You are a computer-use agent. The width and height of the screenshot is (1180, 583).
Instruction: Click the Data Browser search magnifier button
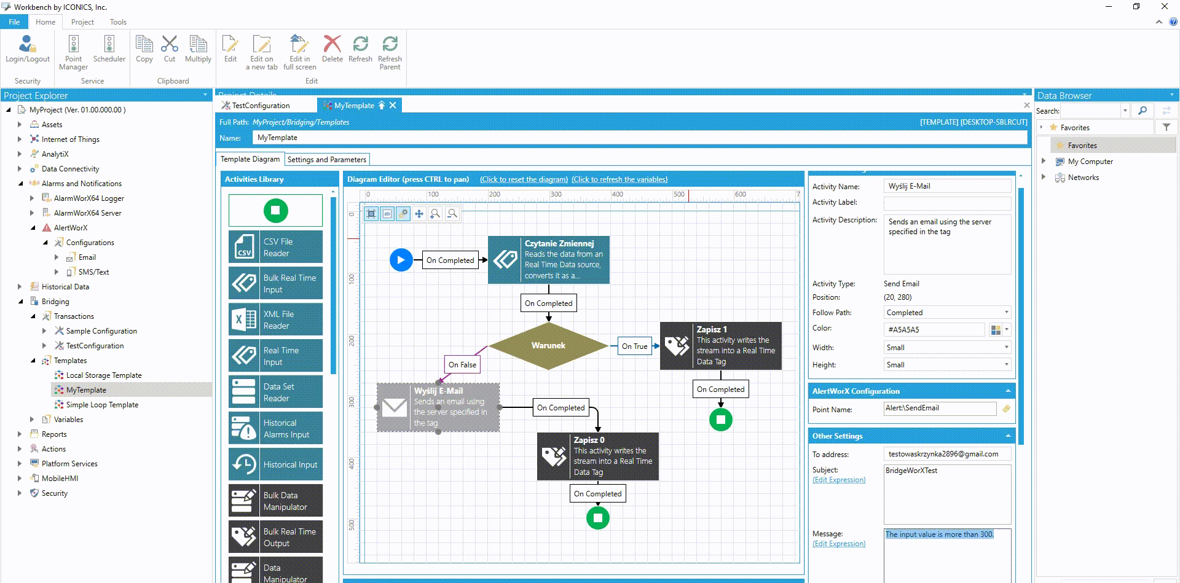point(1142,111)
